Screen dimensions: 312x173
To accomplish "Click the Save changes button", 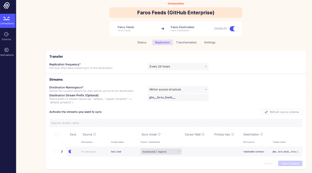I will click(290, 164).
